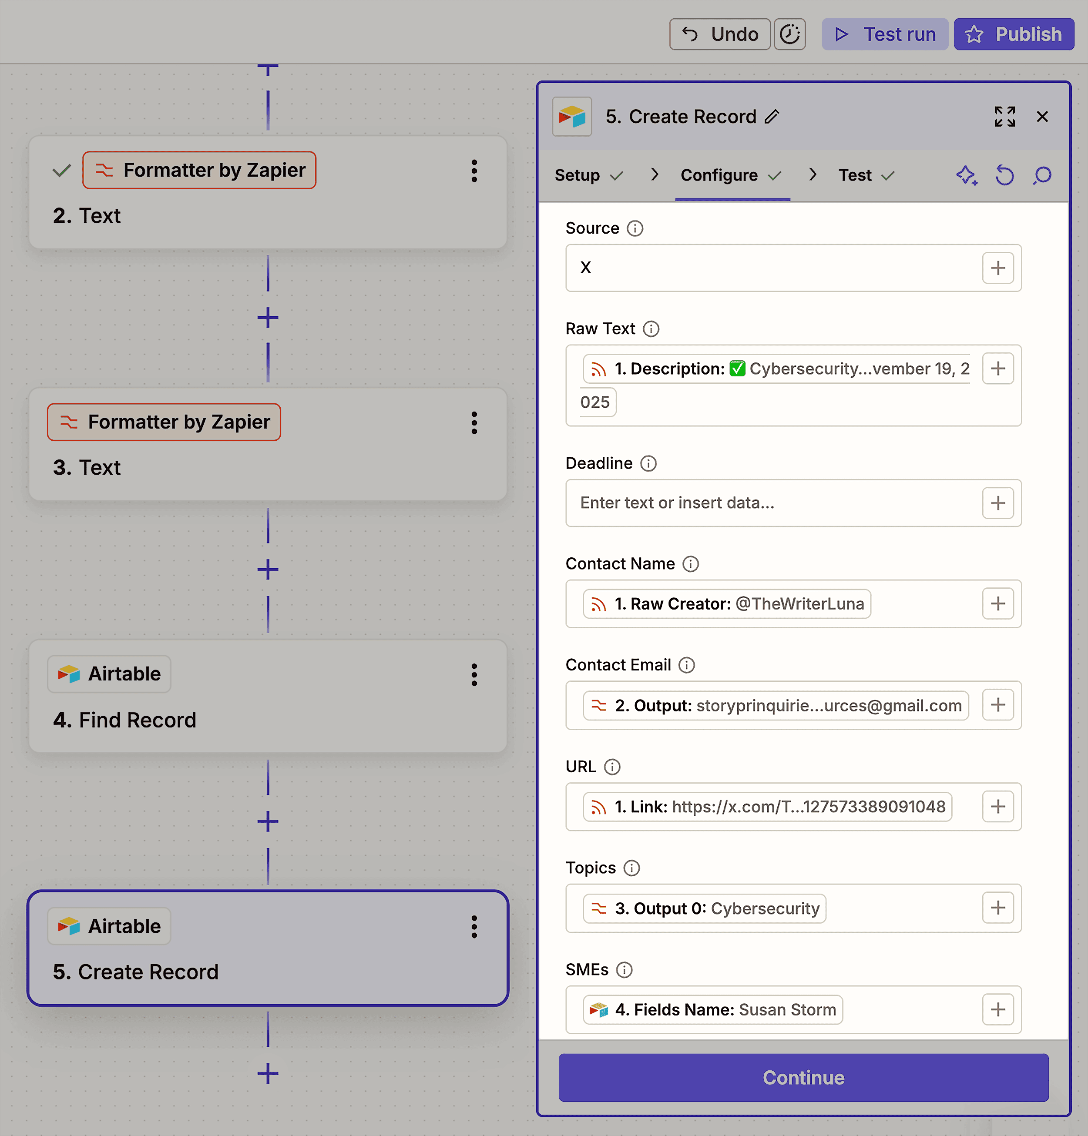Open three-dot menu on step 5 Create Record
The width and height of the screenshot is (1088, 1136).
(x=474, y=927)
